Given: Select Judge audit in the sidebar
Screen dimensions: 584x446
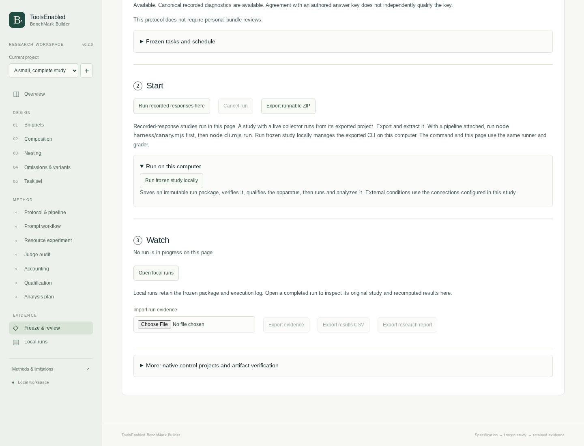Looking at the screenshot, I should (37, 255).
